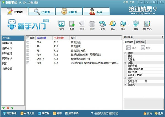Delete the category with red X icon

click(x=8, y=108)
